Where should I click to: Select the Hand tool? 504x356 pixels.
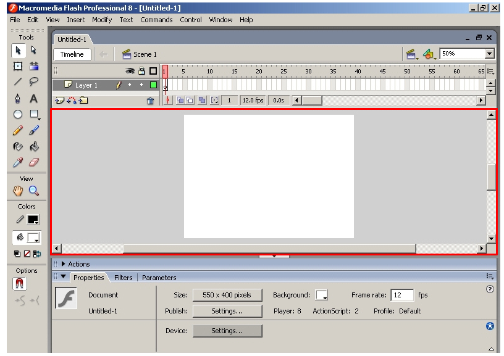[18, 191]
